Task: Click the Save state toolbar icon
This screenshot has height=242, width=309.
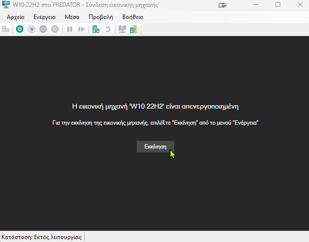Action: (55, 29)
